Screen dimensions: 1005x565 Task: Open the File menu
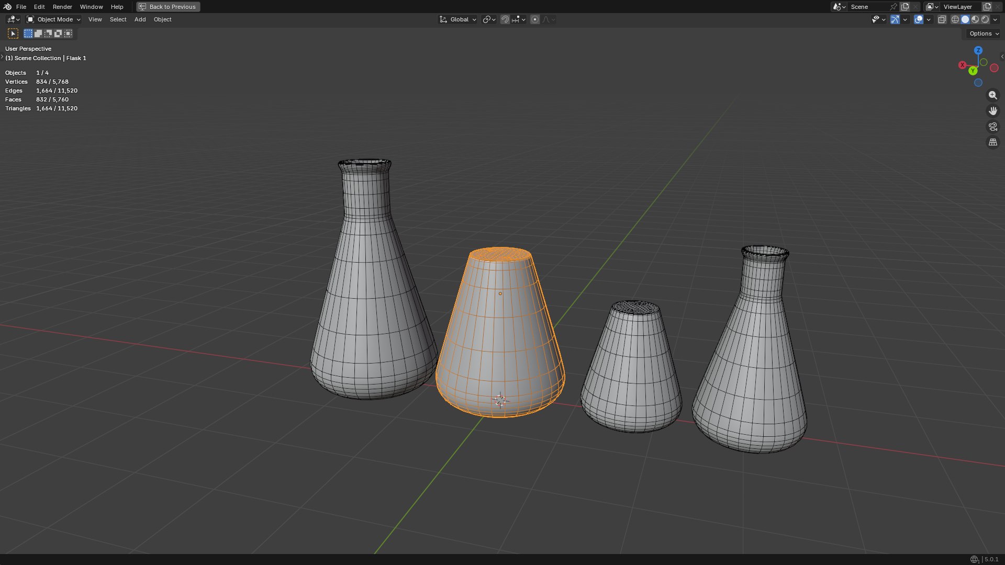pyautogui.click(x=21, y=7)
